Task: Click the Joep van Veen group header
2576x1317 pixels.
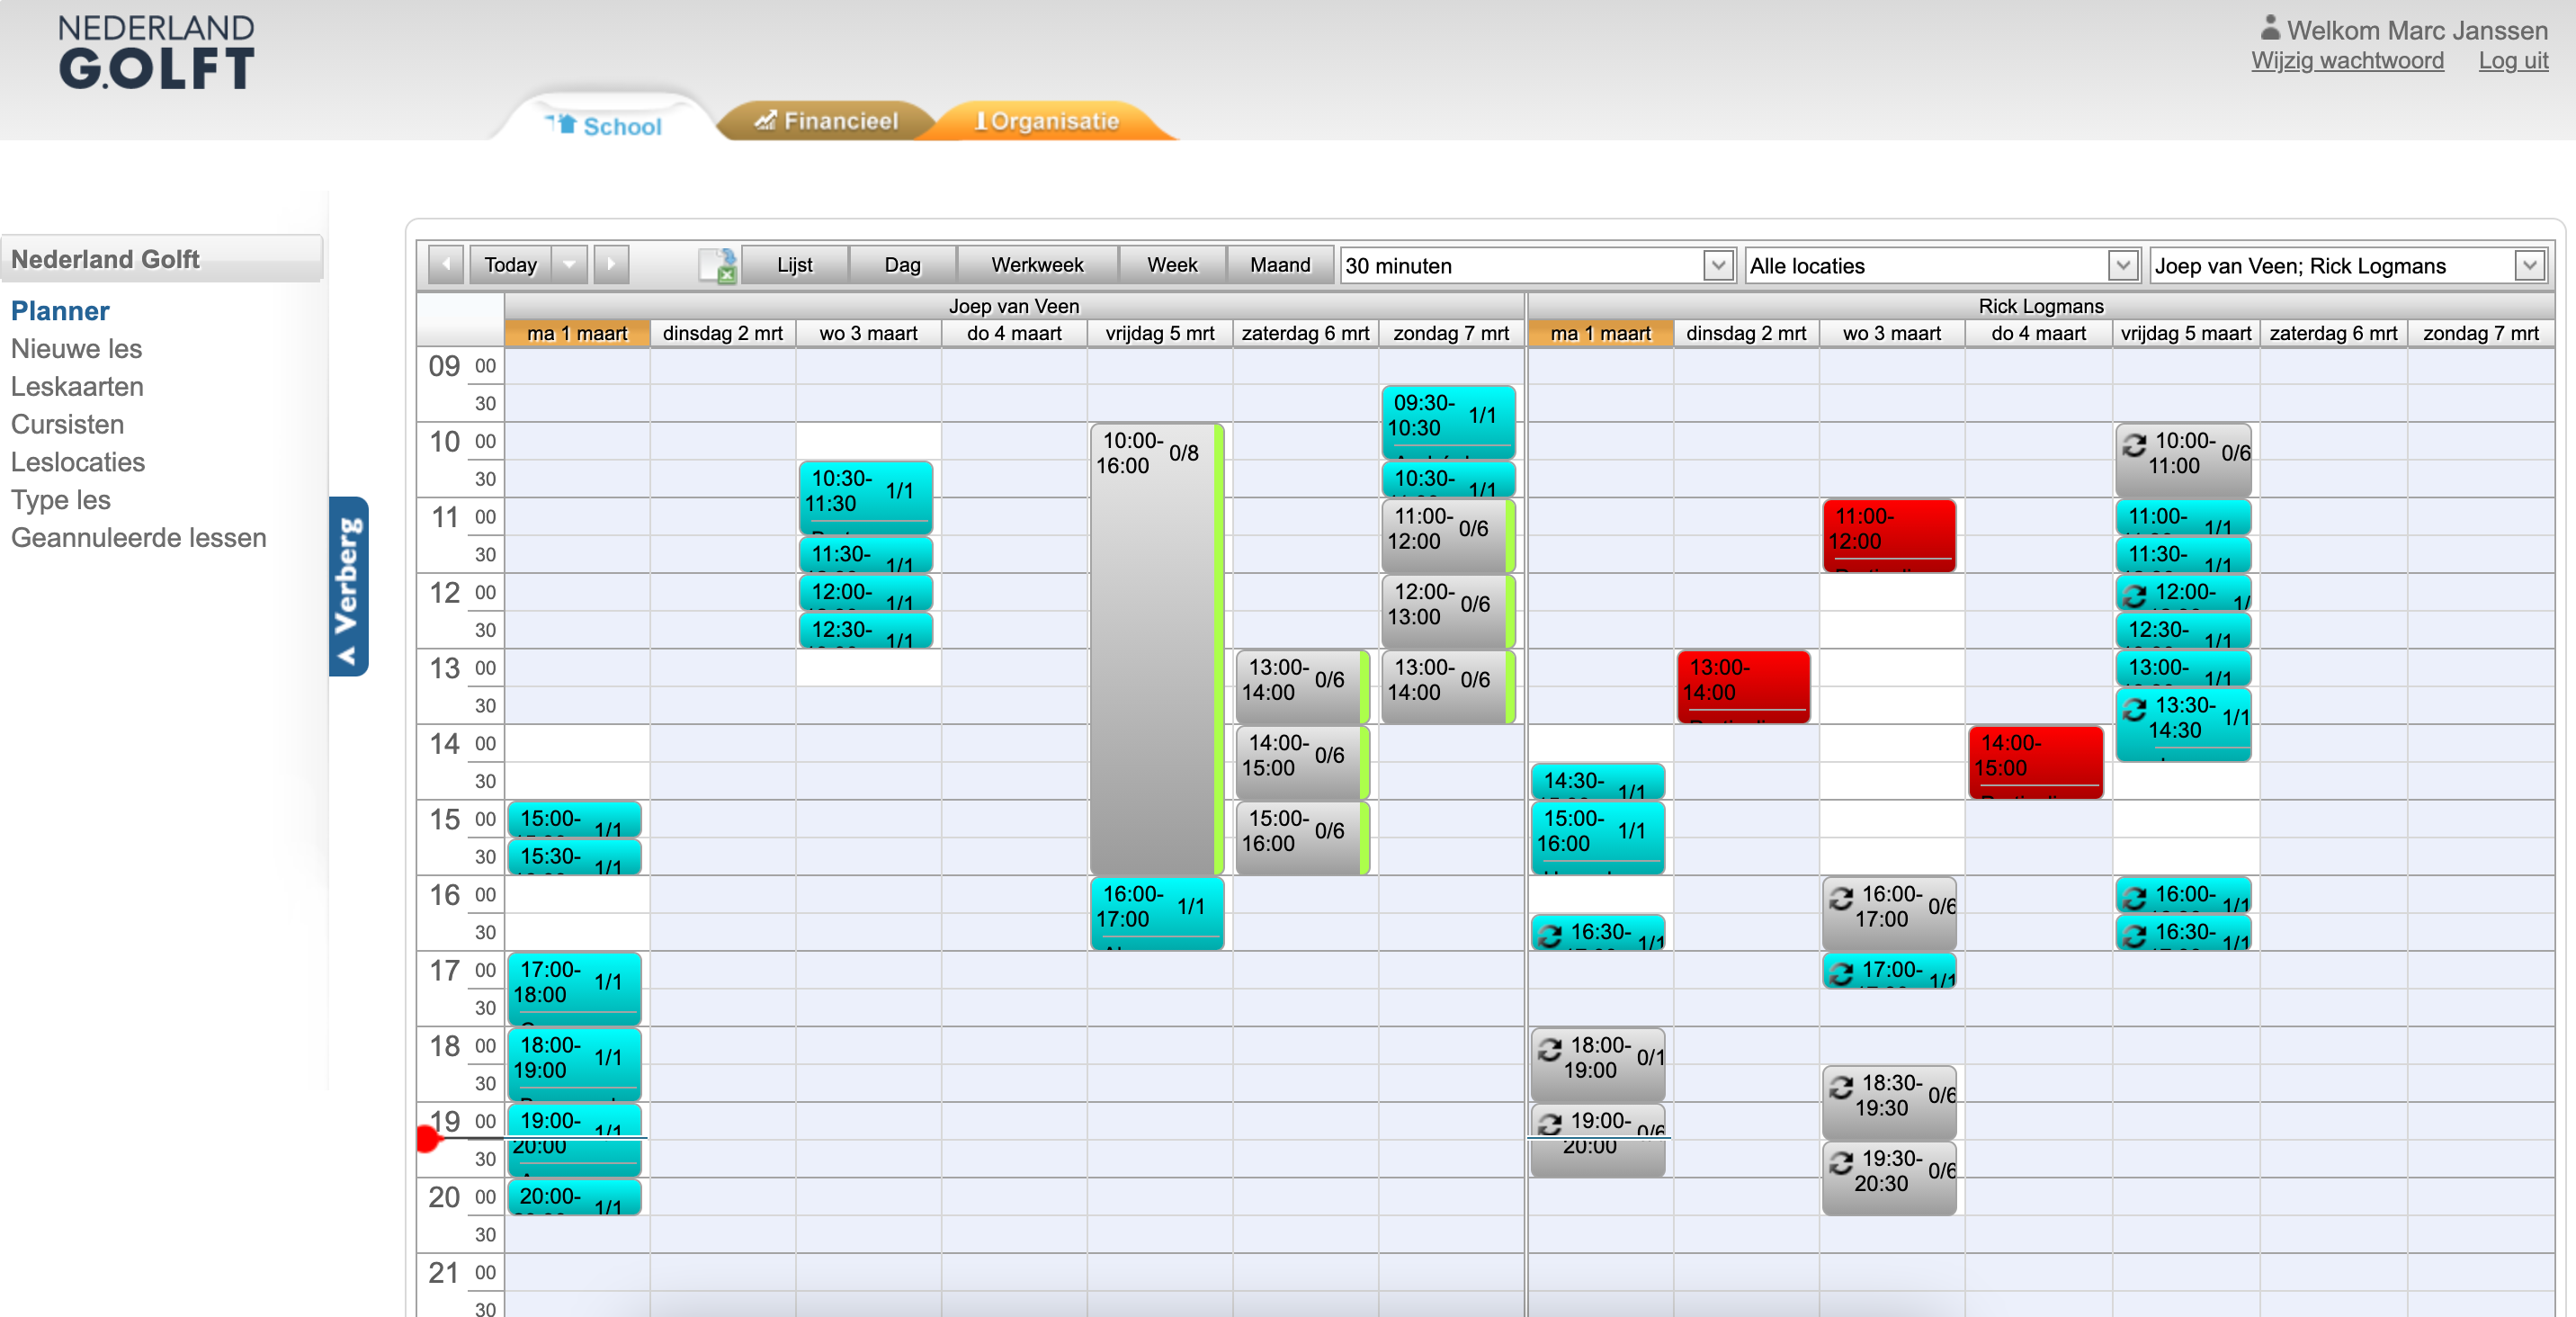Action: [x=1014, y=306]
